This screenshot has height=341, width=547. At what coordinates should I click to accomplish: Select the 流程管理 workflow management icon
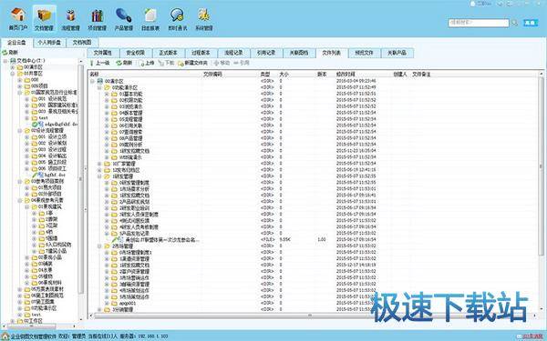71,19
